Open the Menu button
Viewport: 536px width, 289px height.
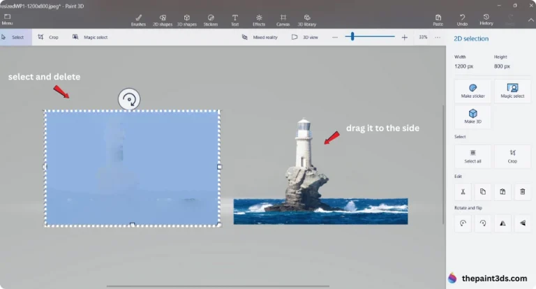(x=7, y=20)
